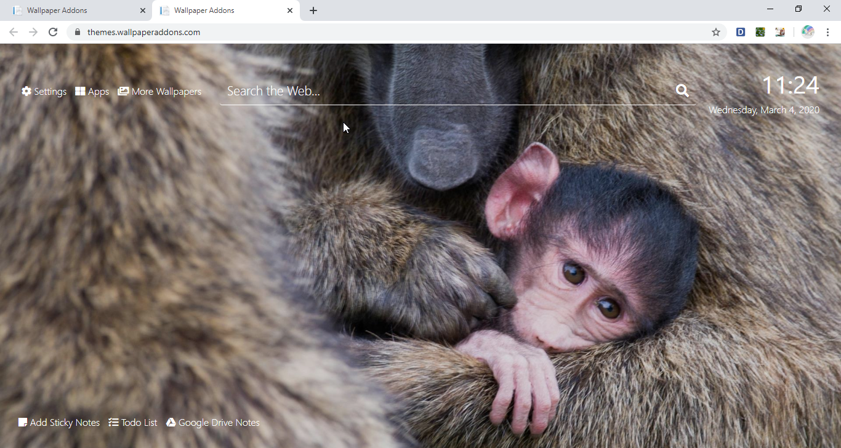Reload the current page
The image size is (841, 448).
[x=53, y=32]
